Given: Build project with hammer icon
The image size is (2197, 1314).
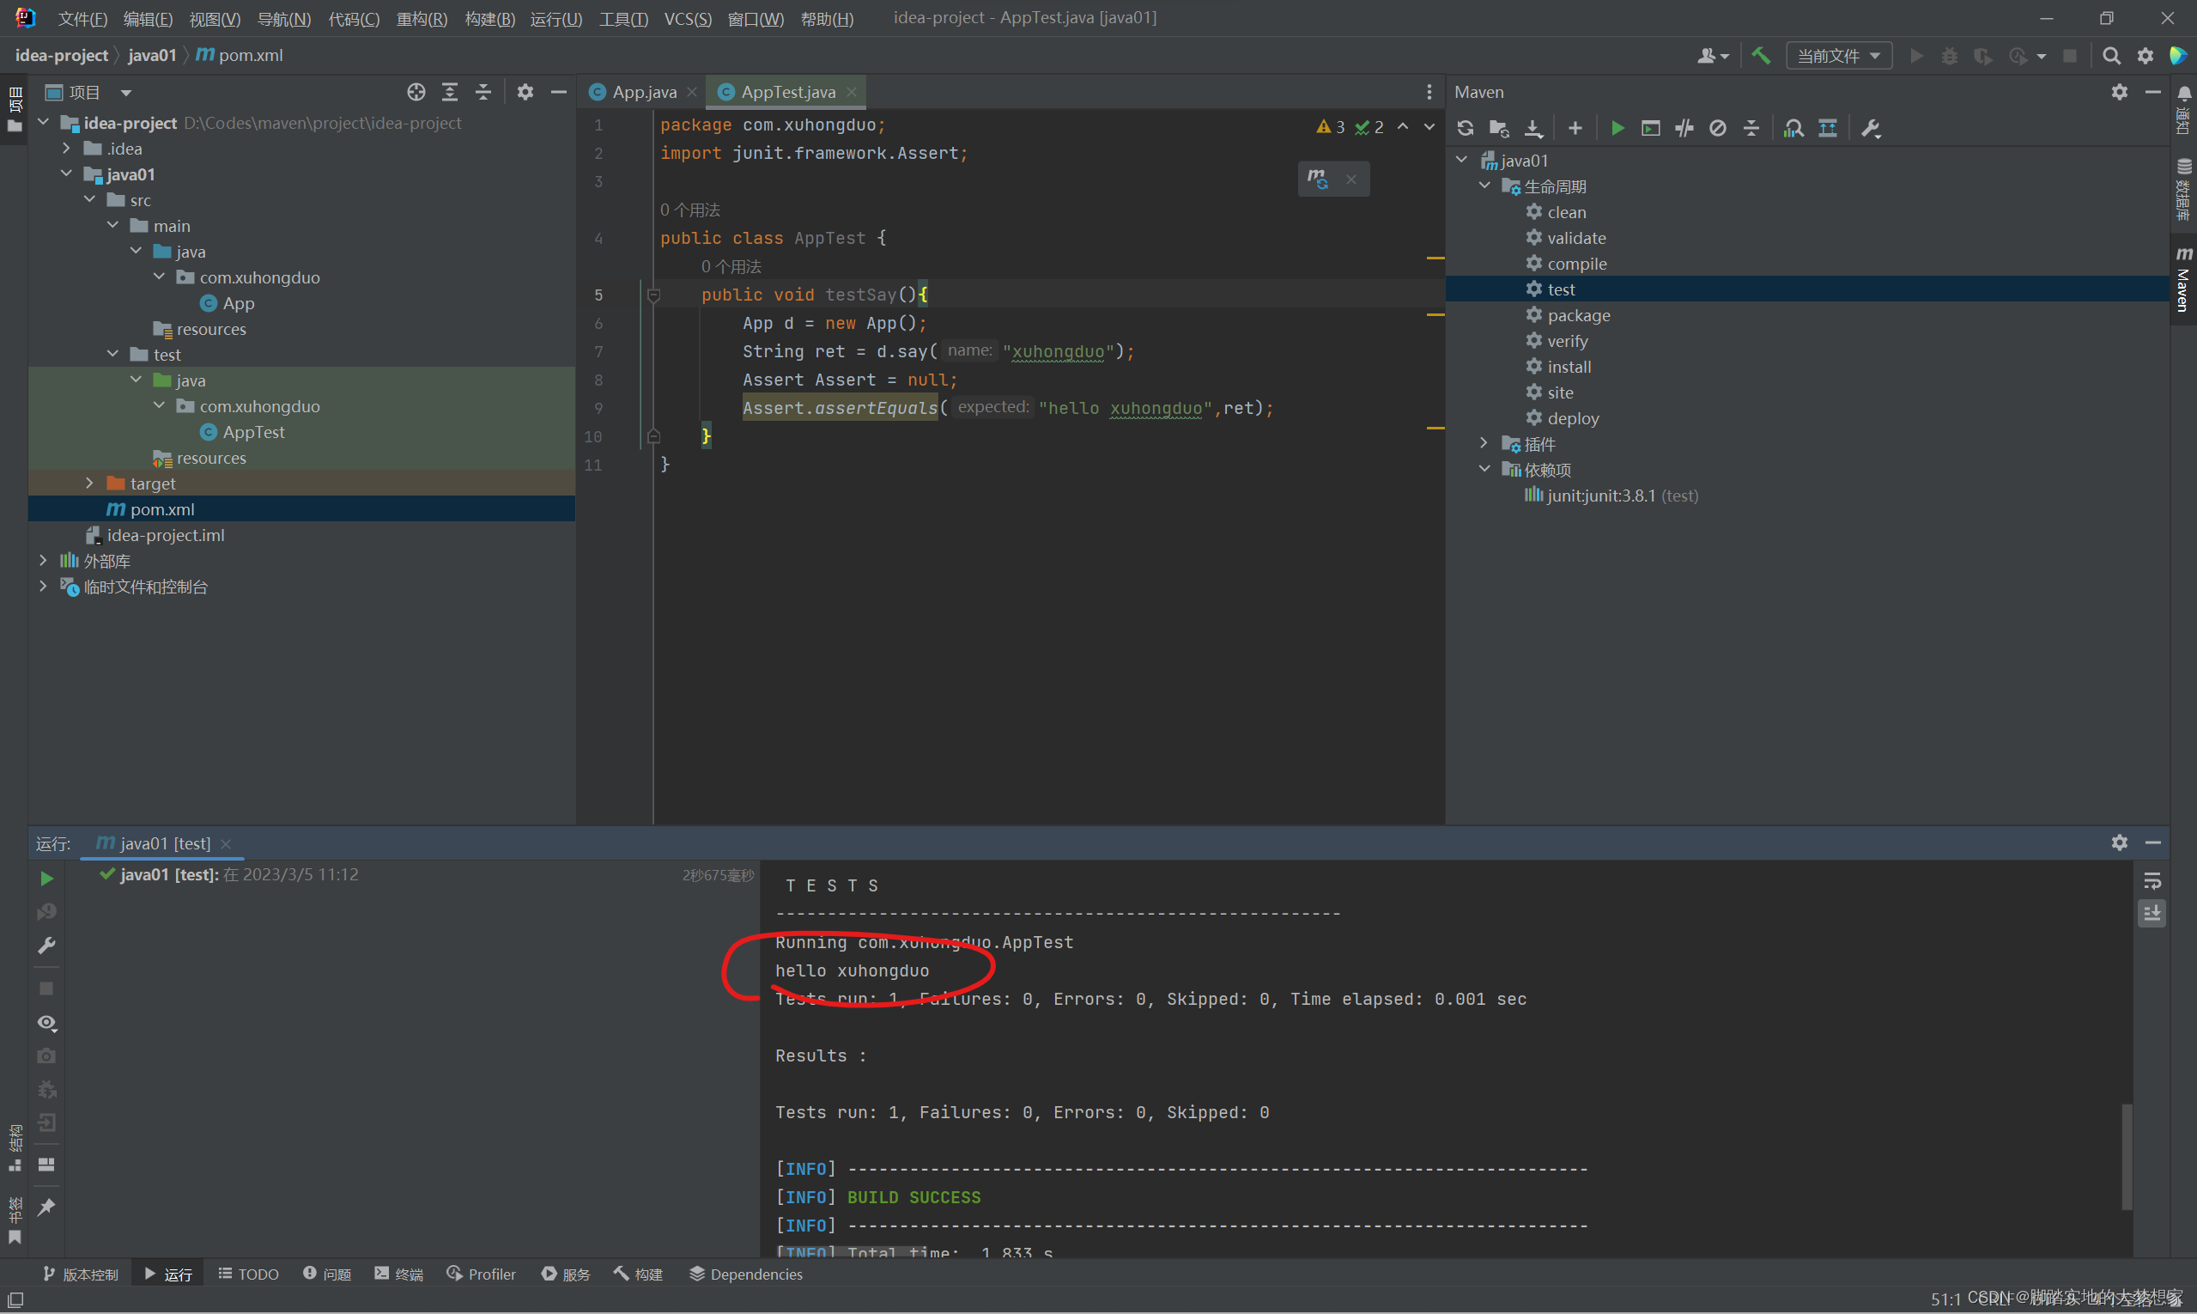Looking at the screenshot, I should click(1761, 56).
